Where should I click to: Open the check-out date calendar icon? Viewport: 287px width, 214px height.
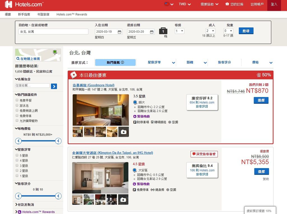coord(152,32)
